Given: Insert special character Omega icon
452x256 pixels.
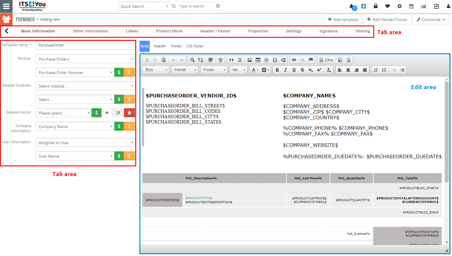Looking at the screenshot, I should coord(275,60).
